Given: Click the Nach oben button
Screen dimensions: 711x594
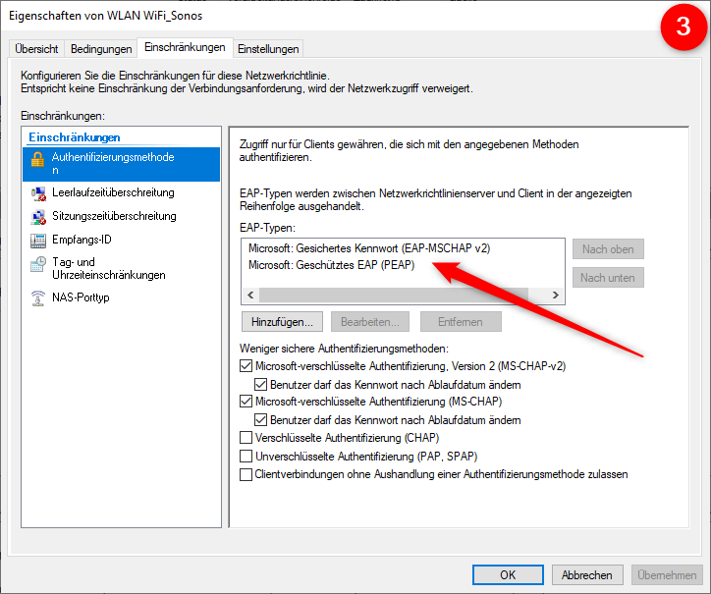Looking at the screenshot, I should (x=608, y=249).
